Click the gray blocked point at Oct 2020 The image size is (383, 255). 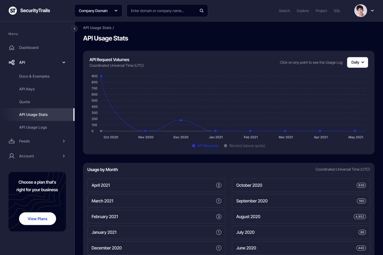point(101,131)
